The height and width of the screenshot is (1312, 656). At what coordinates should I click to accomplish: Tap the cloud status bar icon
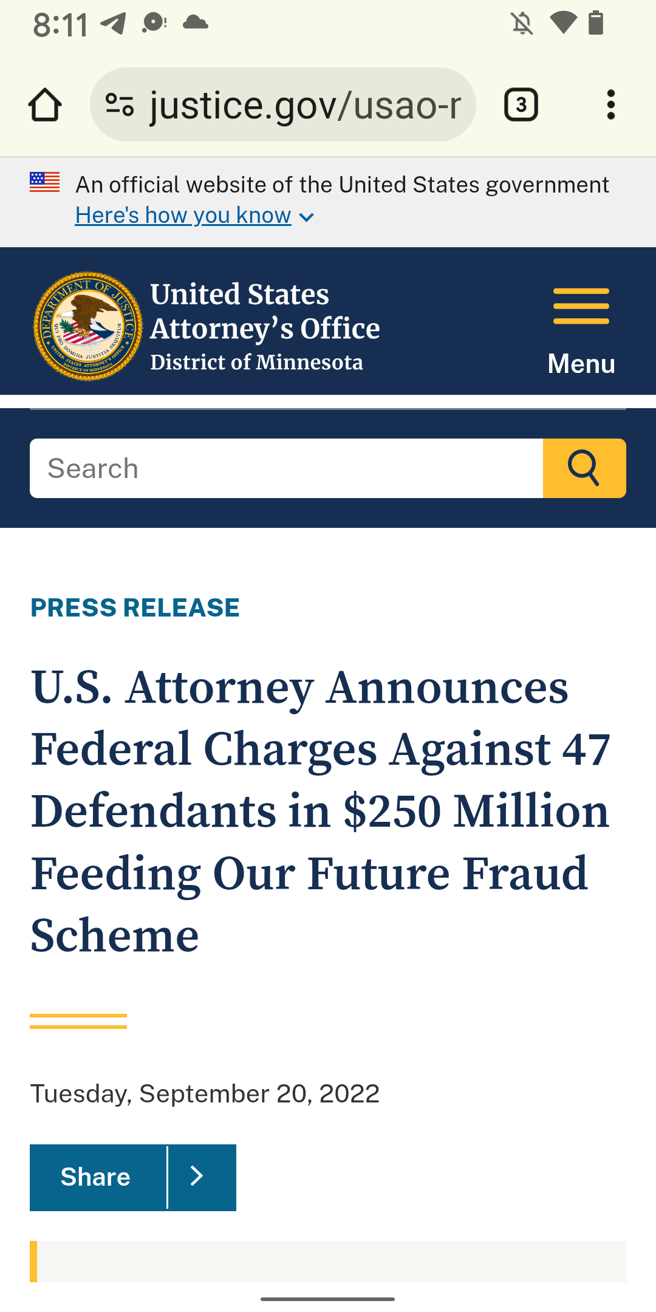(195, 23)
